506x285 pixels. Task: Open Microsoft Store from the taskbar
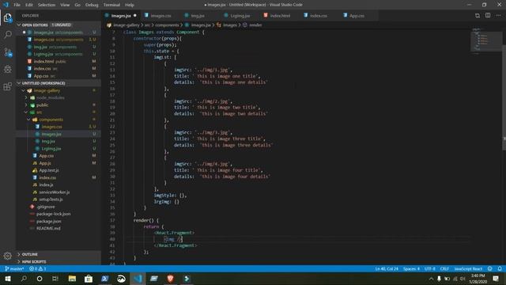click(x=89, y=279)
